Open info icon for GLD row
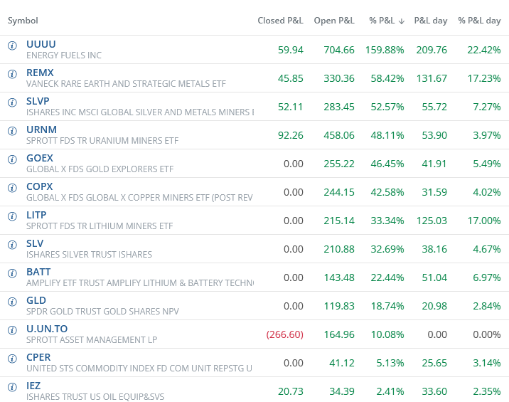This screenshot has height=402, width=509. (12, 302)
